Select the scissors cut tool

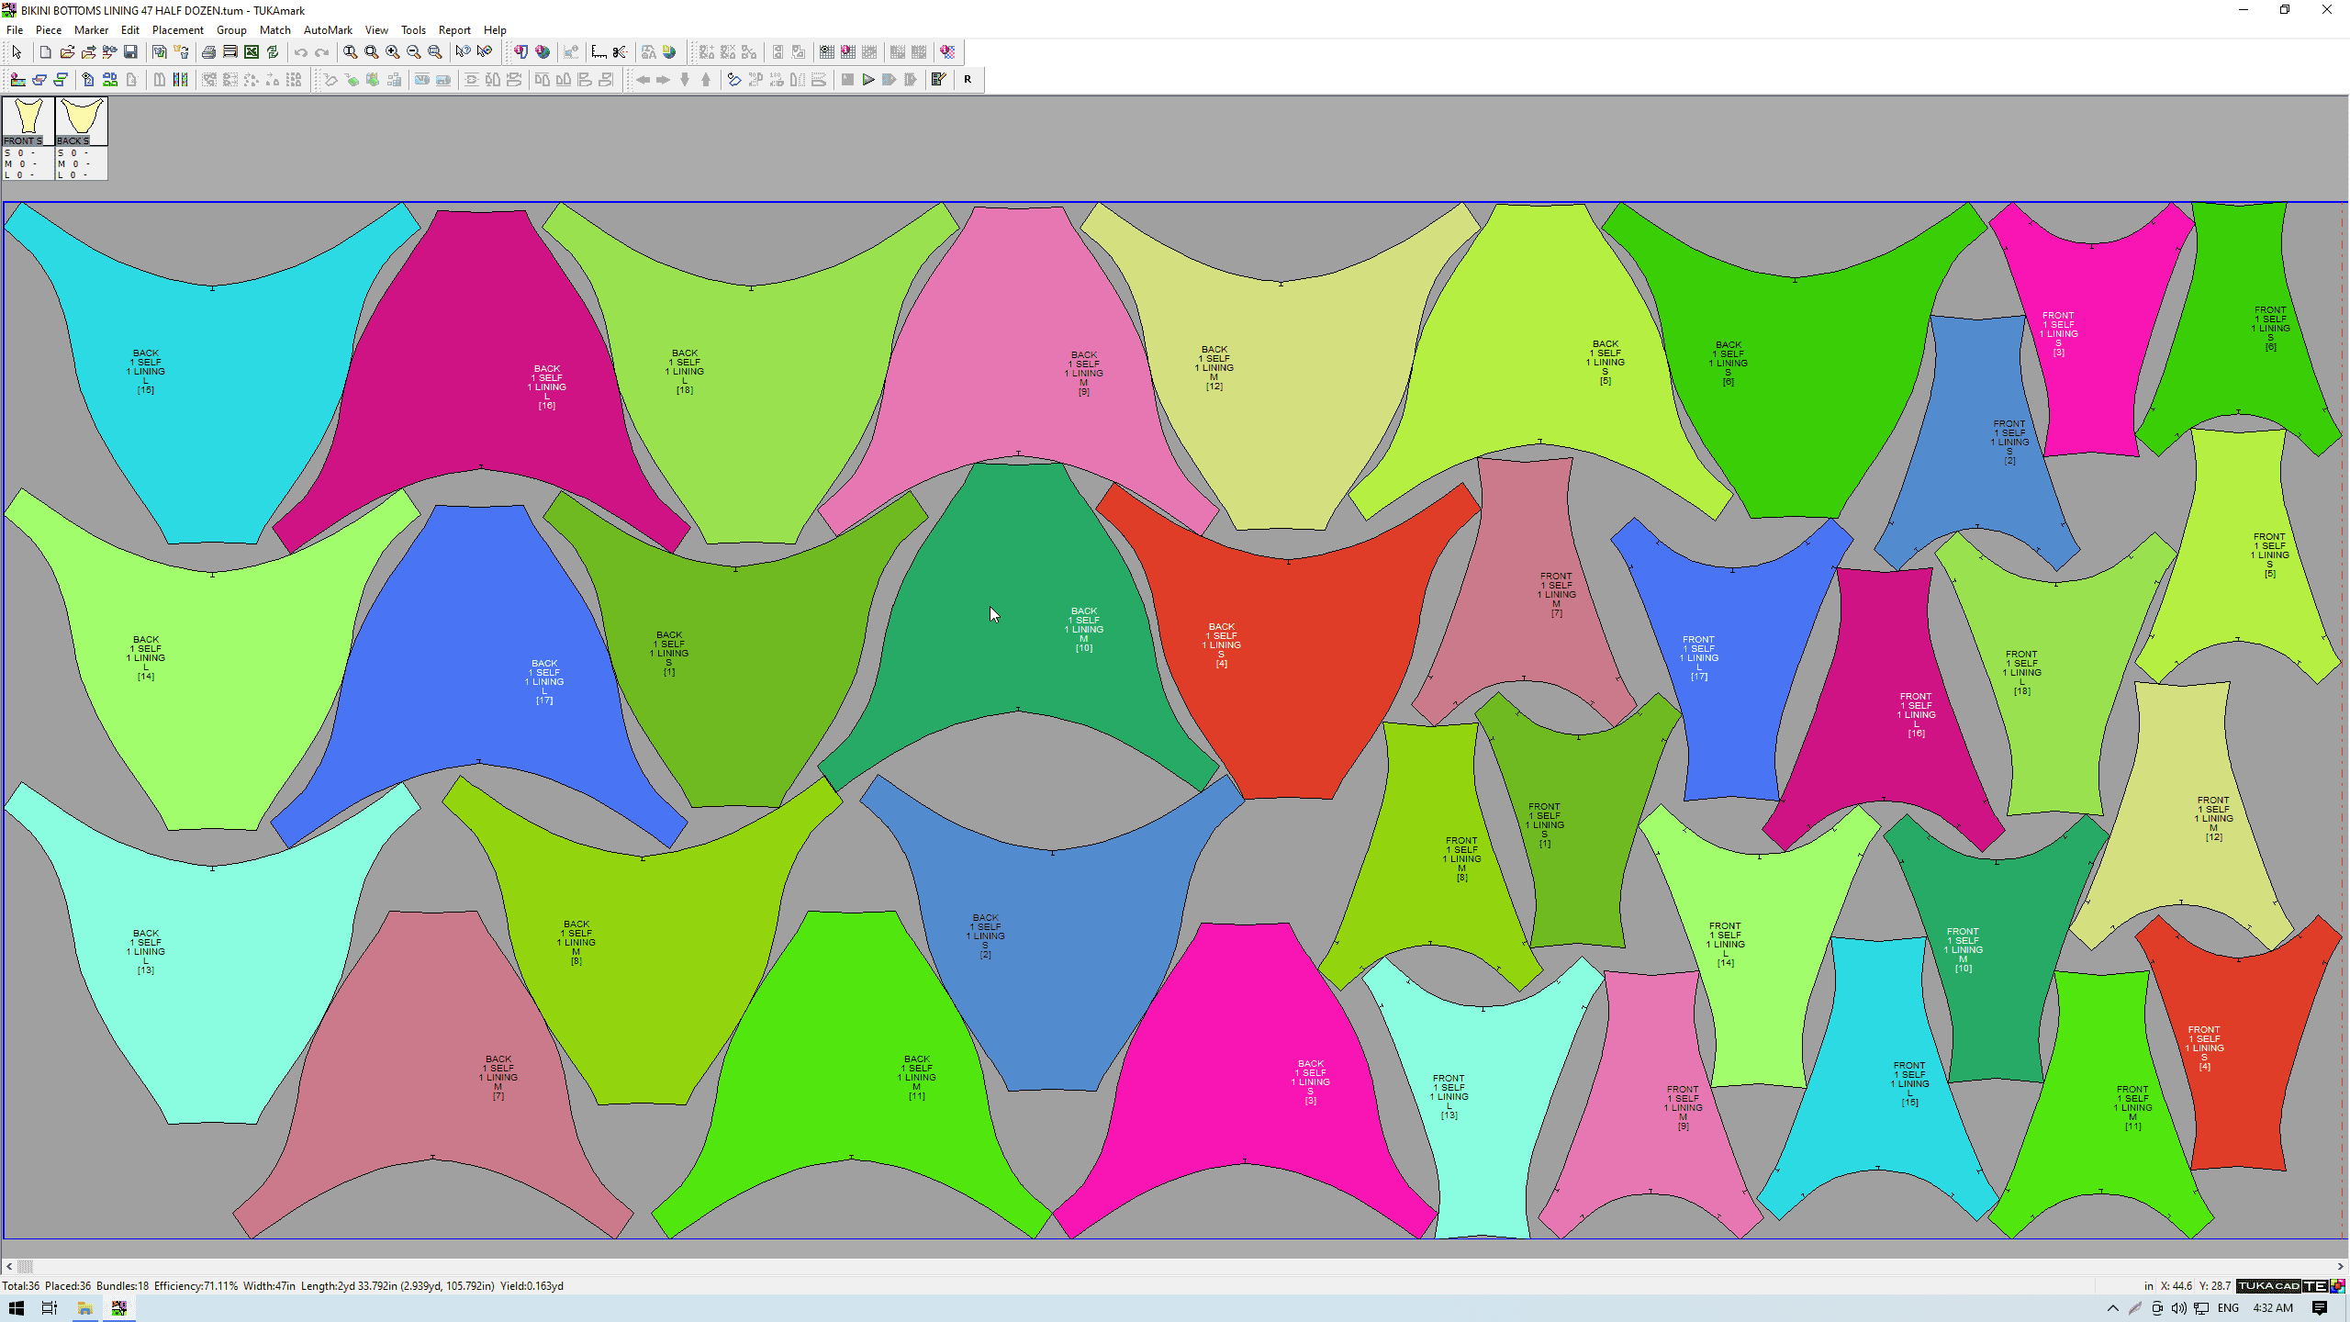tap(620, 52)
